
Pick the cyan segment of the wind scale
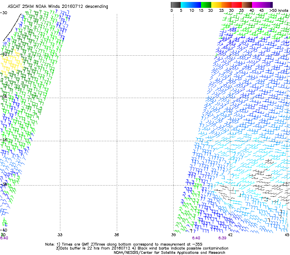point(185,5)
